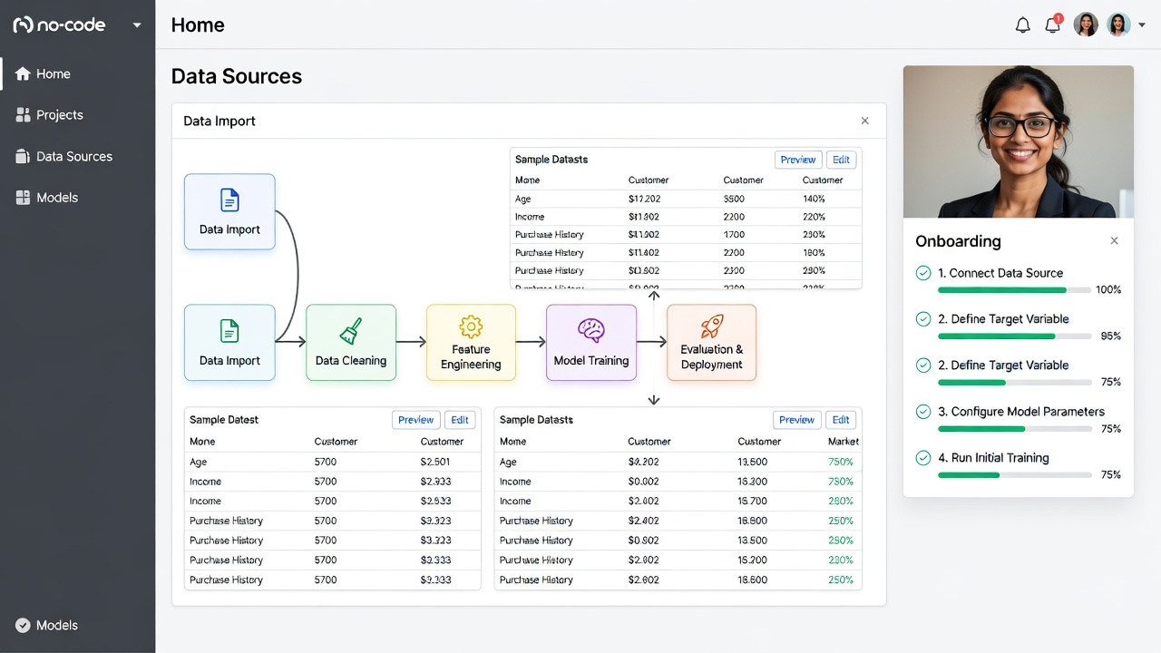Click the Evaluation & Deployment rocket node

(711, 342)
